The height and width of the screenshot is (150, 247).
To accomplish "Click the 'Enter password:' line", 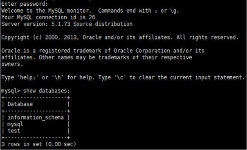I will pyautogui.click(x=25, y=4).
